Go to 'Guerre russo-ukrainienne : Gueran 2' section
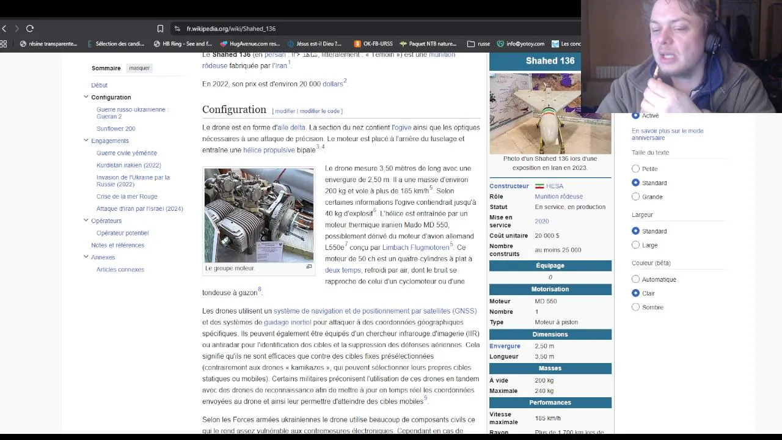The image size is (782, 440). click(133, 113)
